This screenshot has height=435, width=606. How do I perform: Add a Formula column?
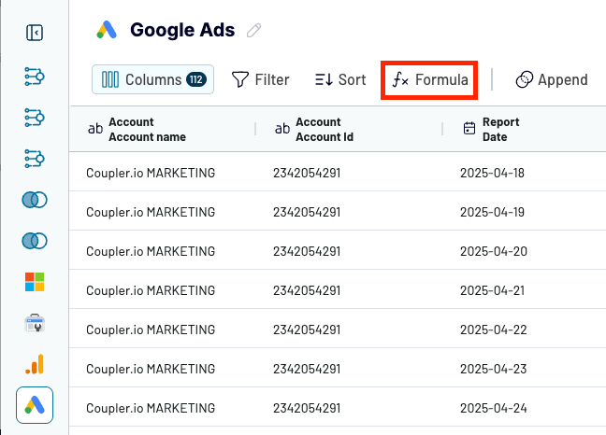pos(430,80)
